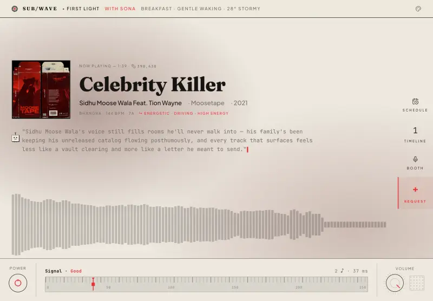Image resolution: width=433 pixels, height=301 pixels.
Task: Select the Request label in sidebar
Action: pyautogui.click(x=415, y=201)
